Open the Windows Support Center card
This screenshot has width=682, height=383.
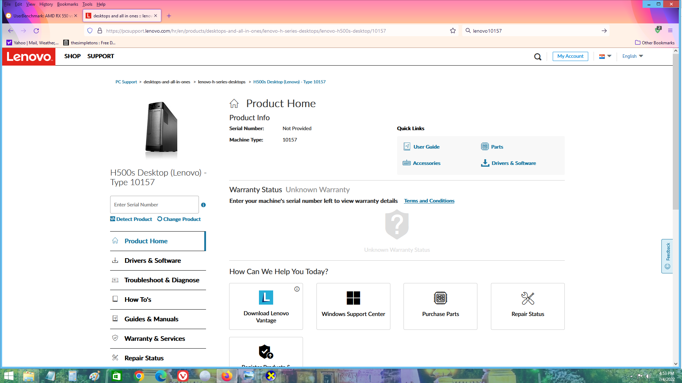tap(353, 306)
